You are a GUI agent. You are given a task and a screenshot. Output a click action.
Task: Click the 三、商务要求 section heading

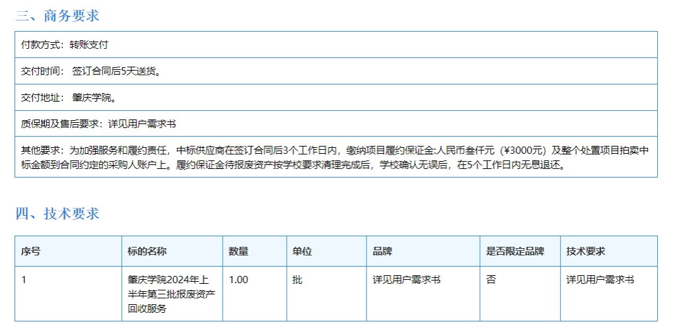coord(57,16)
